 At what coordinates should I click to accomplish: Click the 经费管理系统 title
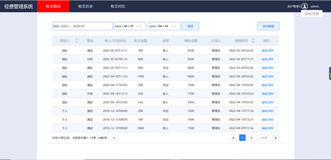pyautogui.click(x=19, y=7)
